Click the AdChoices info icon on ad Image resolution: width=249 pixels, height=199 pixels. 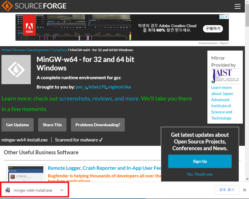click(x=221, y=17)
